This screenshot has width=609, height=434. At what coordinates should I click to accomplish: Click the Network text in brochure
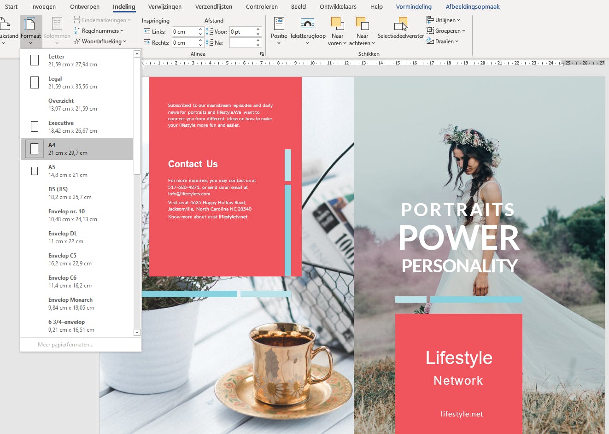pyautogui.click(x=458, y=381)
